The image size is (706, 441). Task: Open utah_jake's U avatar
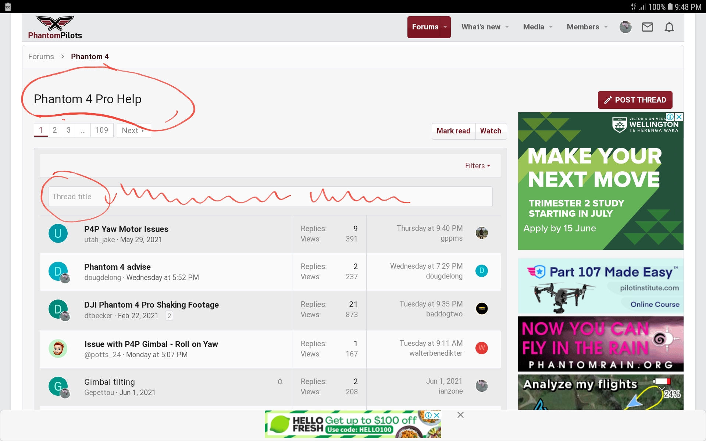pyautogui.click(x=58, y=233)
